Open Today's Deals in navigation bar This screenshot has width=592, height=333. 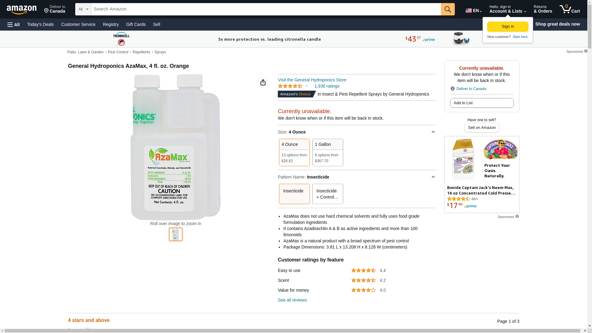40,24
